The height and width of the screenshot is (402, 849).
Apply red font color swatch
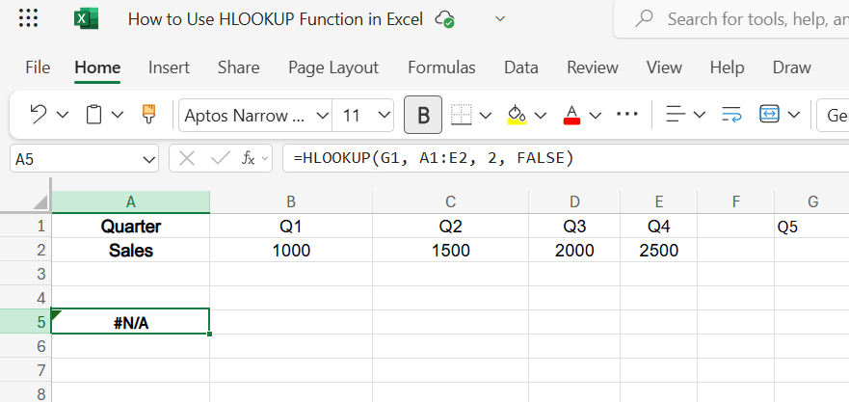click(571, 116)
